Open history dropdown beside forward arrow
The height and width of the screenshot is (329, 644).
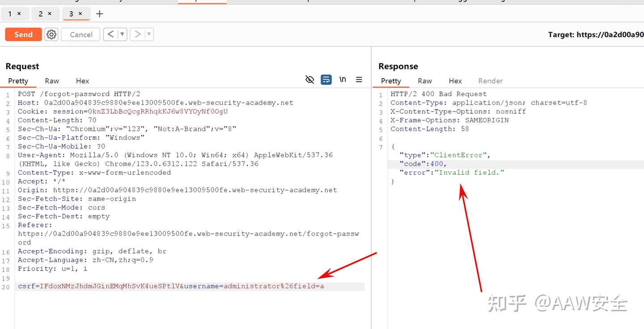pos(146,34)
